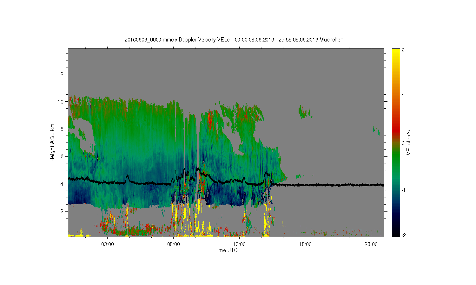Click the height tick label 6
This screenshot has width=476, height=285.
[x=62, y=156]
